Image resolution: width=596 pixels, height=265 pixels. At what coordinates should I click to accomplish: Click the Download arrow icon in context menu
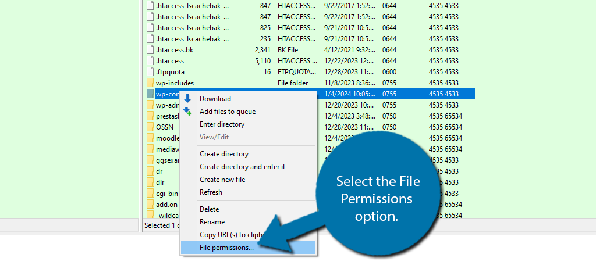[x=187, y=99]
